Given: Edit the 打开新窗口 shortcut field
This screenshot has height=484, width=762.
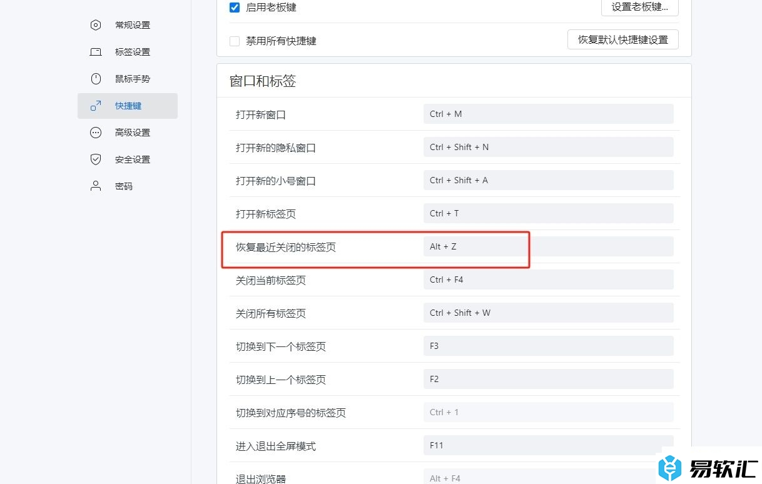Looking at the screenshot, I should (x=548, y=114).
